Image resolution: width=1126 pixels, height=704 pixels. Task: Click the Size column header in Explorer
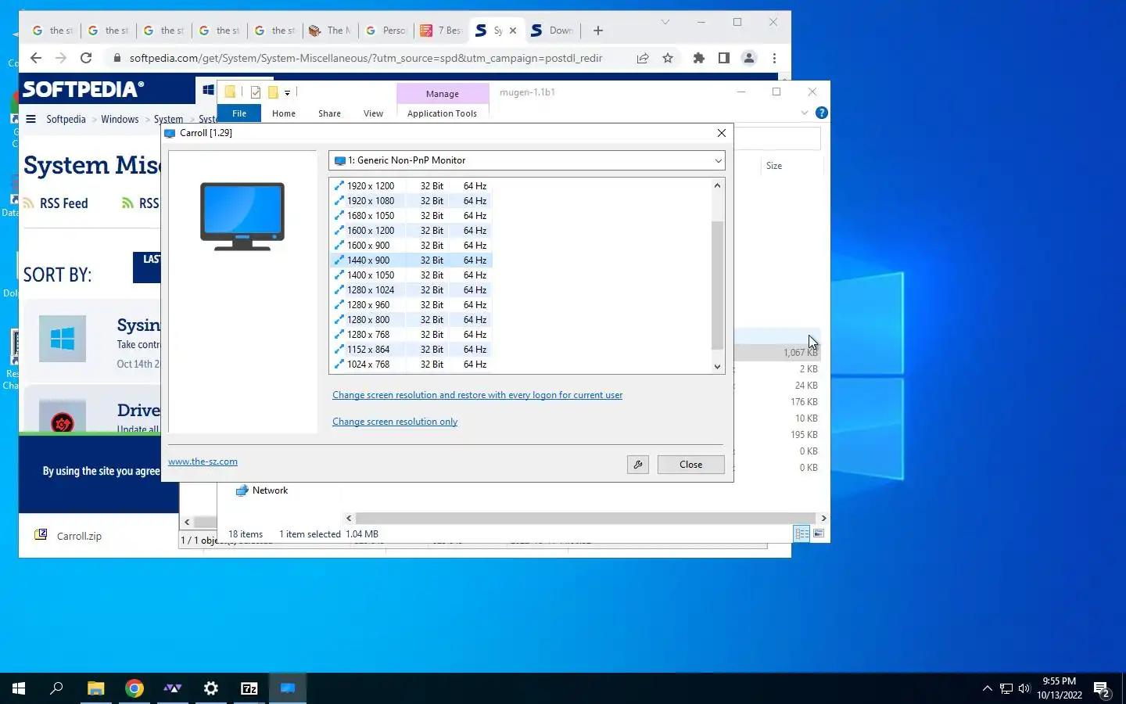pos(791,166)
